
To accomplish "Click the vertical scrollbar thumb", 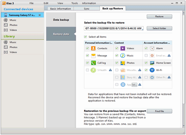I will pyautogui.click(x=184, y=59).
